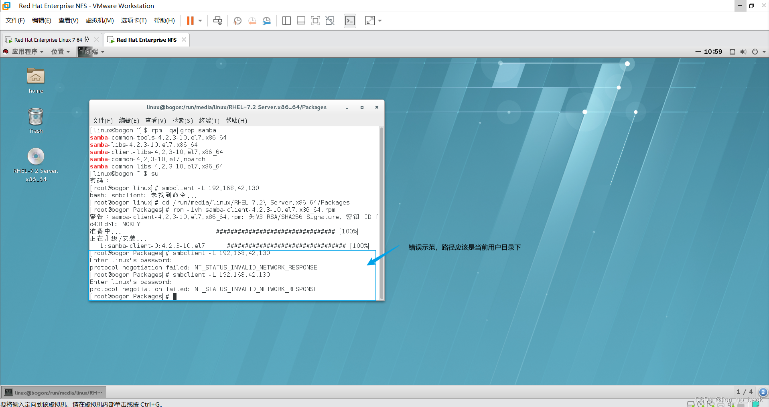Send Ctrl+Alt+Del to the virtual machine
Image resolution: width=769 pixels, height=407 pixels.
[x=217, y=20]
